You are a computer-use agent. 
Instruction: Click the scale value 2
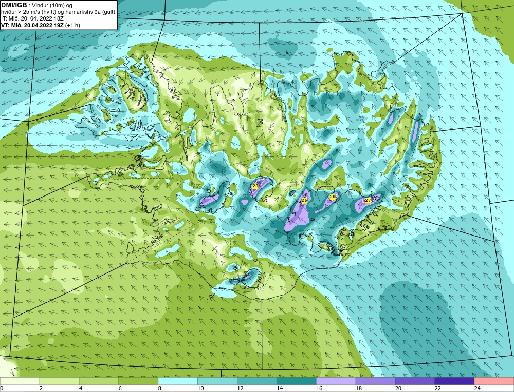pos(41,389)
